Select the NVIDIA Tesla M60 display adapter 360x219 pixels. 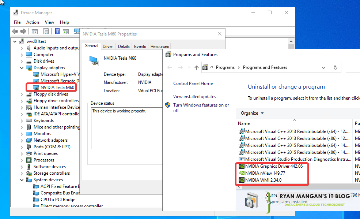point(57,88)
